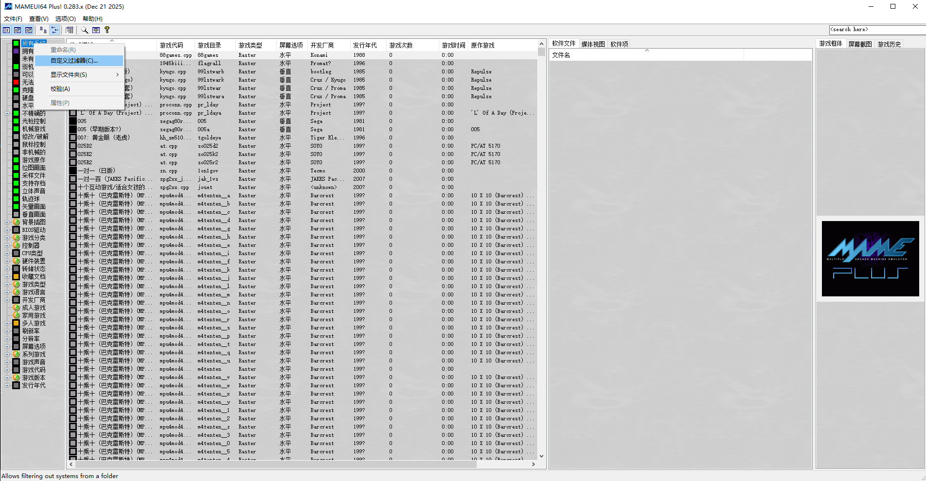The width and height of the screenshot is (926, 481).
Task: Select the ascending sort toolbar icon
Action: [x=42, y=30]
